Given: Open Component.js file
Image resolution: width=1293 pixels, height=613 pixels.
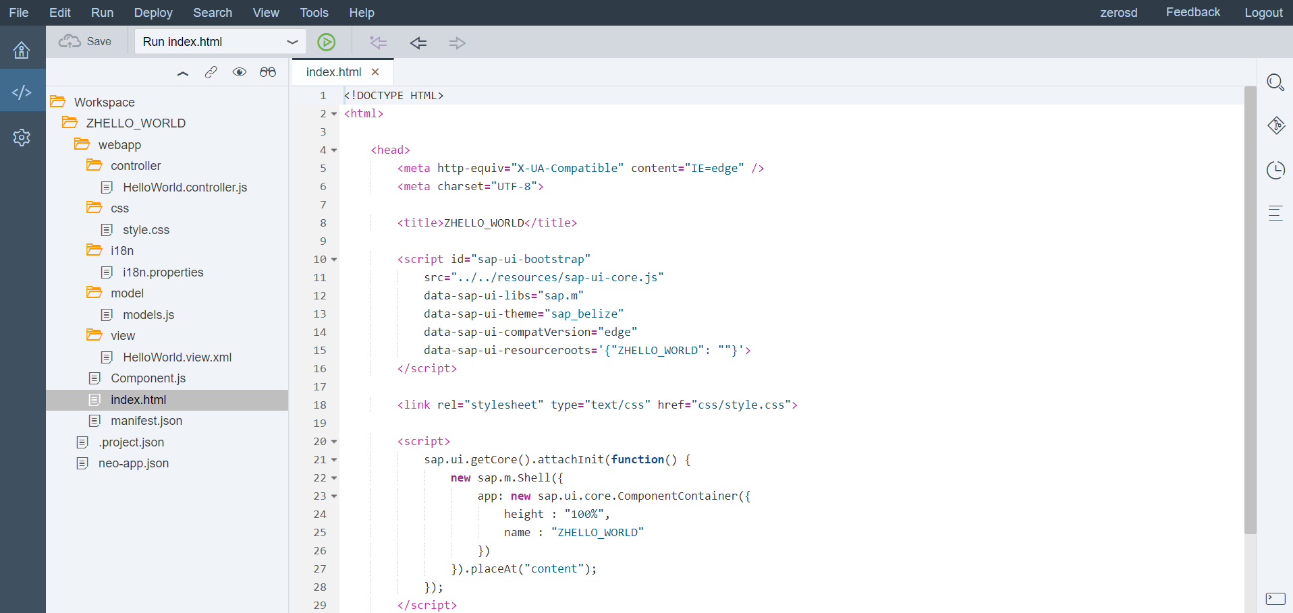Looking at the screenshot, I should (148, 378).
